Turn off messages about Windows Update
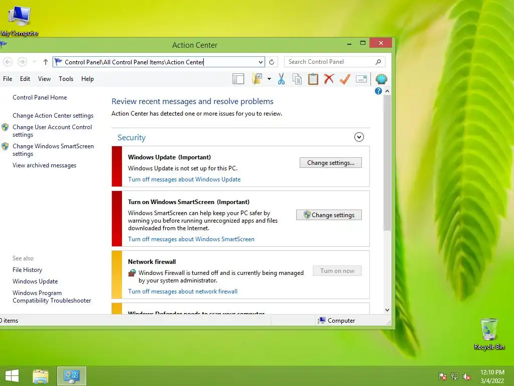The height and width of the screenshot is (386, 514). click(184, 179)
